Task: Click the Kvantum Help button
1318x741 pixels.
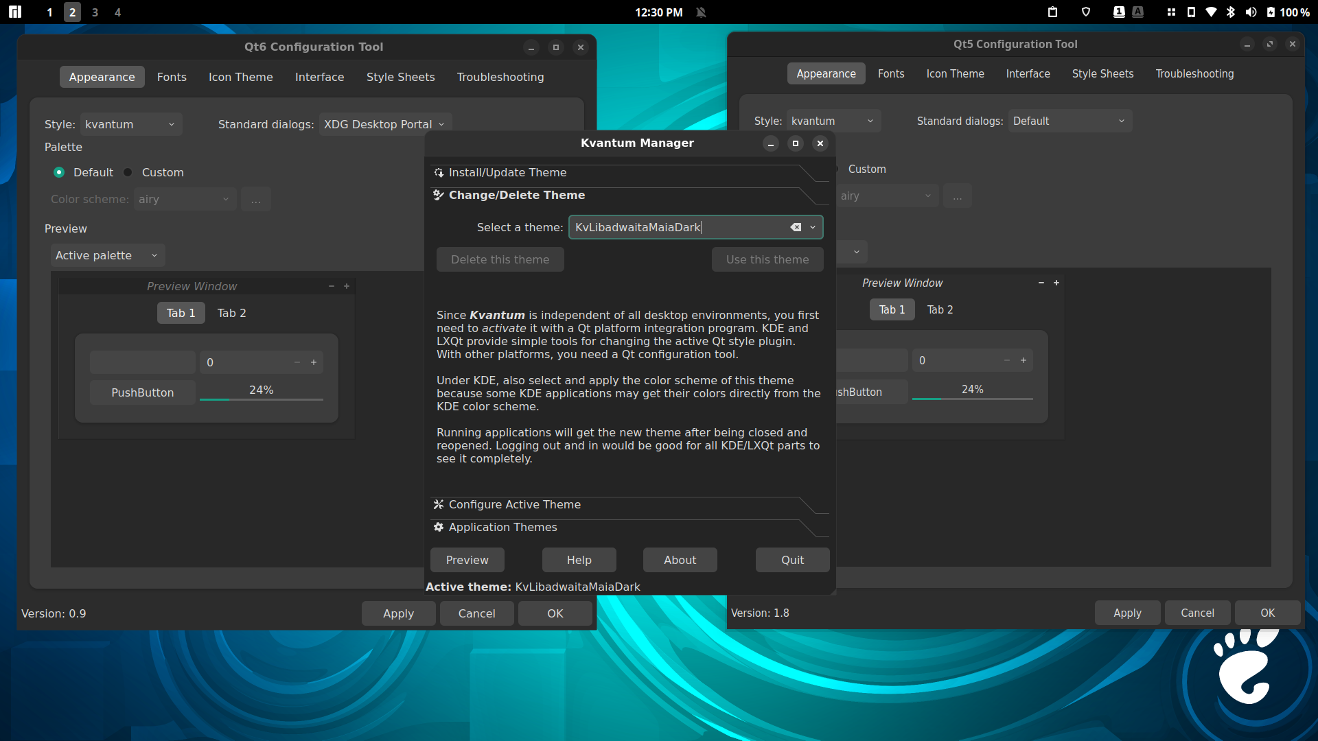Action: pos(579,560)
